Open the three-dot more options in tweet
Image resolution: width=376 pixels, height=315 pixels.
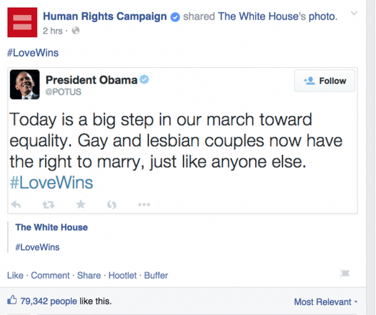click(144, 205)
